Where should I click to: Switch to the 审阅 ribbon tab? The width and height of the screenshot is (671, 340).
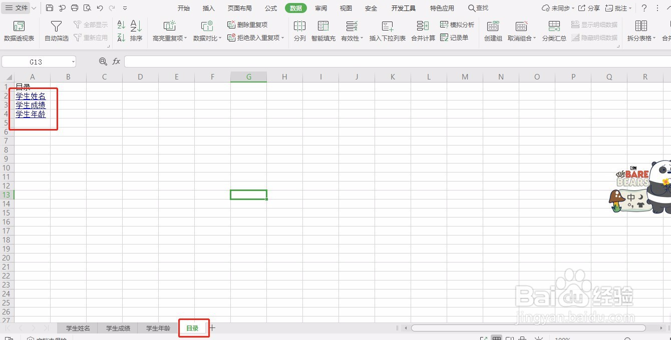(321, 8)
